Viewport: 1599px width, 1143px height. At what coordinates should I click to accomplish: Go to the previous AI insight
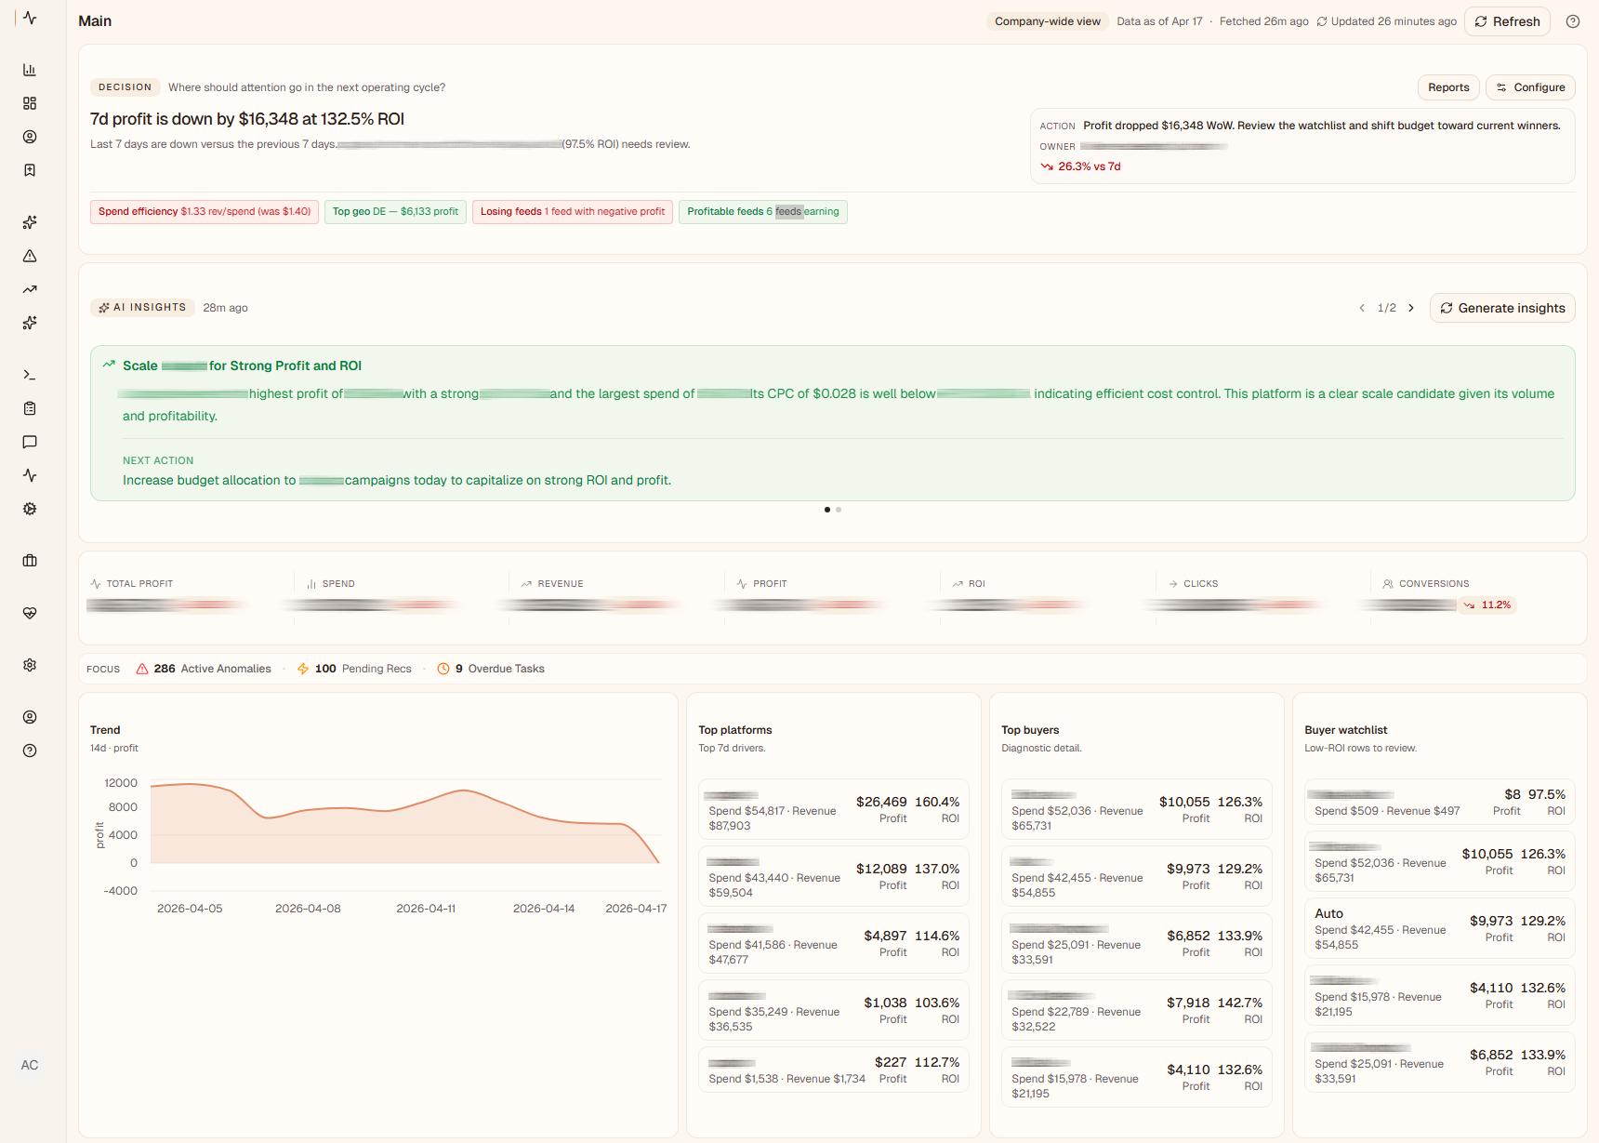click(x=1362, y=308)
